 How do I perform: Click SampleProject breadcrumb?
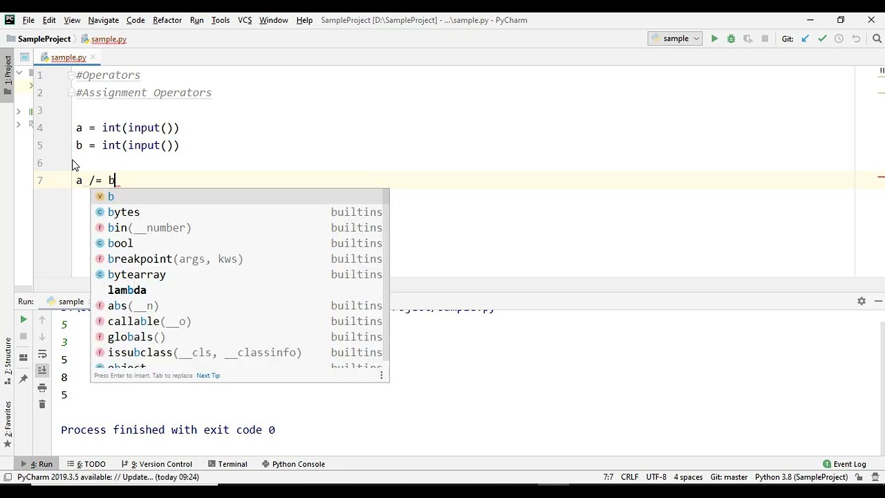39,39
